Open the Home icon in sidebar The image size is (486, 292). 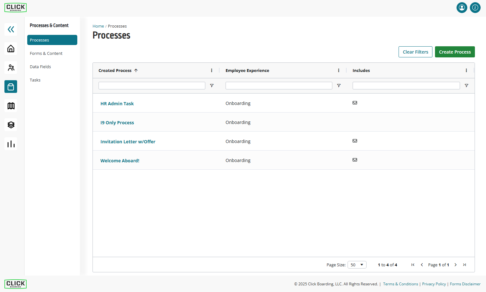point(11,49)
